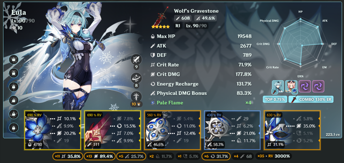
Task: Open the circlet artifact with 31.1% crit rate
Action: click(x=292, y=130)
